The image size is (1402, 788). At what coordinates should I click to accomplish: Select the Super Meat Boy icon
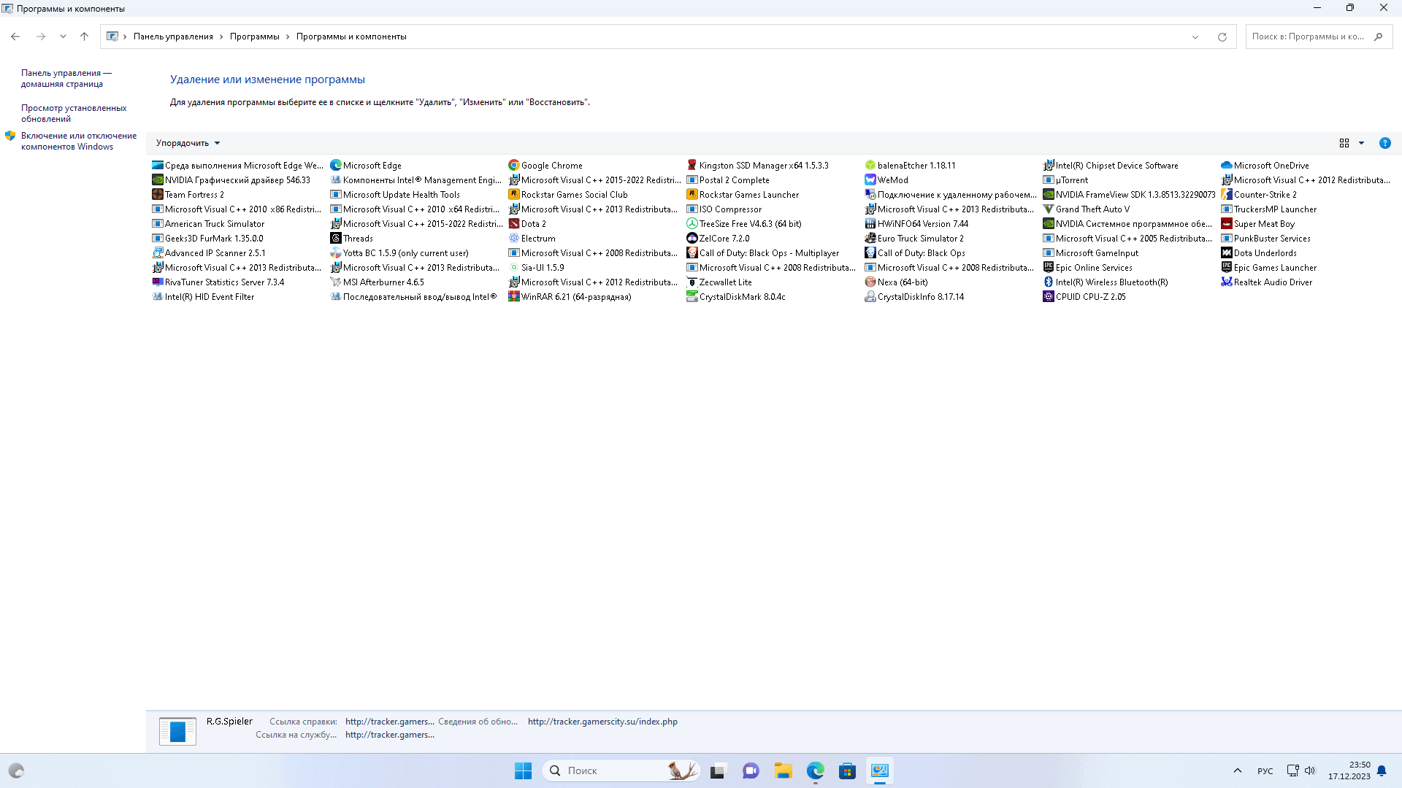pos(1227,224)
